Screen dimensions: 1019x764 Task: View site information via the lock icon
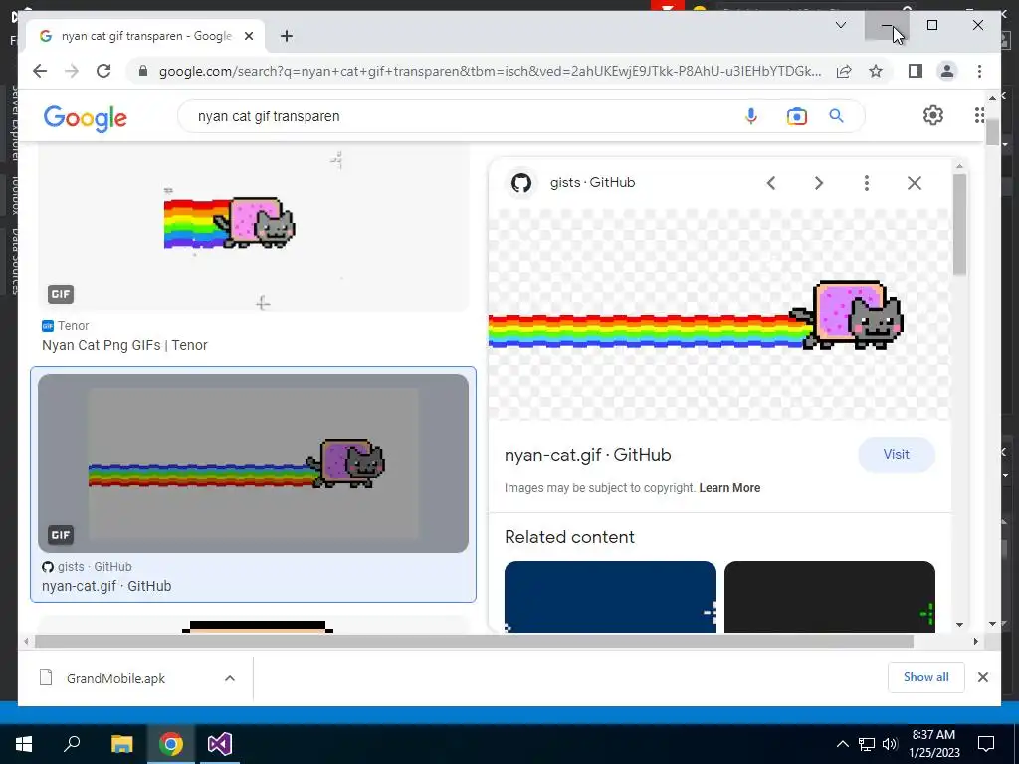(143, 71)
